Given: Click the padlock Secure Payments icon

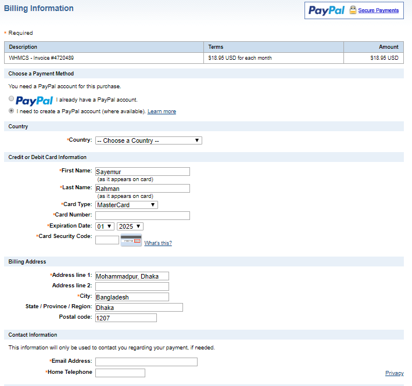Looking at the screenshot, I should pos(353,10).
